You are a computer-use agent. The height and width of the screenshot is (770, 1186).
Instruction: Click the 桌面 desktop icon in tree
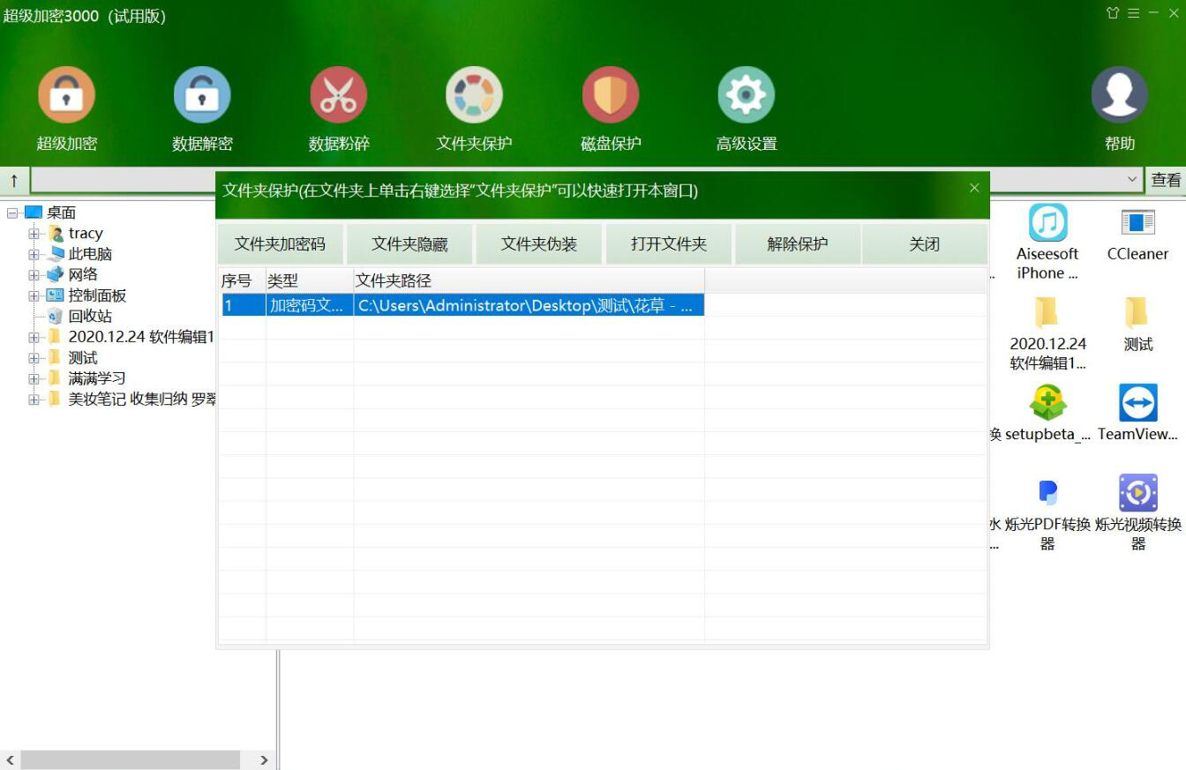pyautogui.click(x=34, y=213)
